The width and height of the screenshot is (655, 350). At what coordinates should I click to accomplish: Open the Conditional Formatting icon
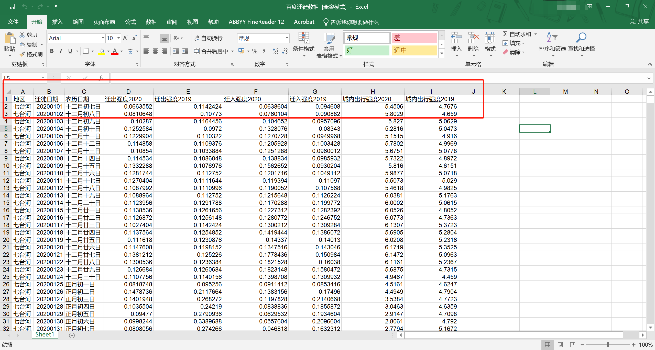[x=304, y=38]
